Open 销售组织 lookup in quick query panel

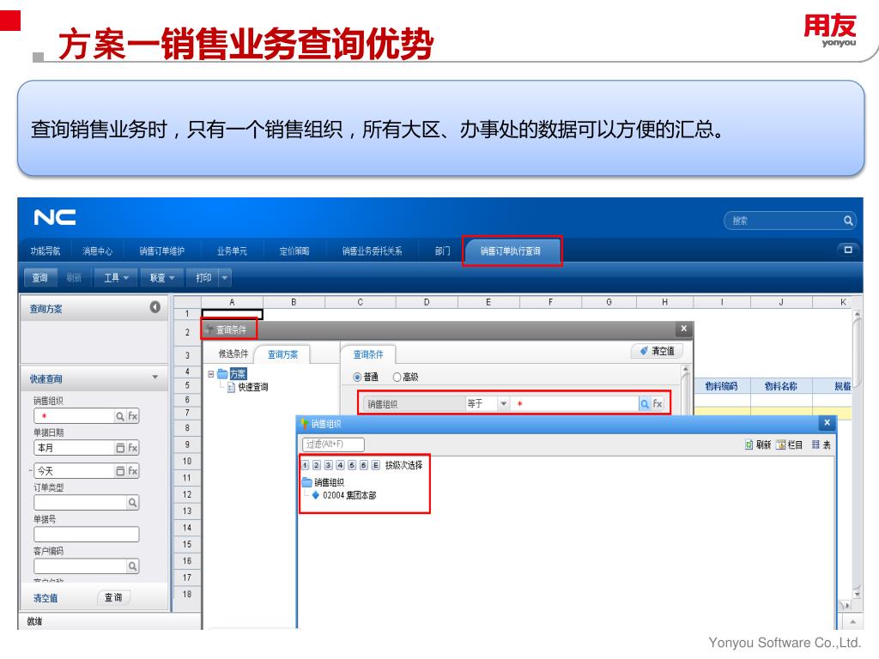click(x=120, y=416)
